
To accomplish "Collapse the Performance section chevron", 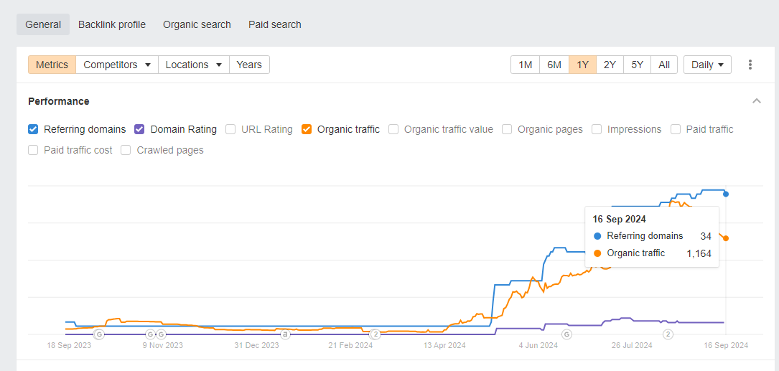I will pos(757,101).
